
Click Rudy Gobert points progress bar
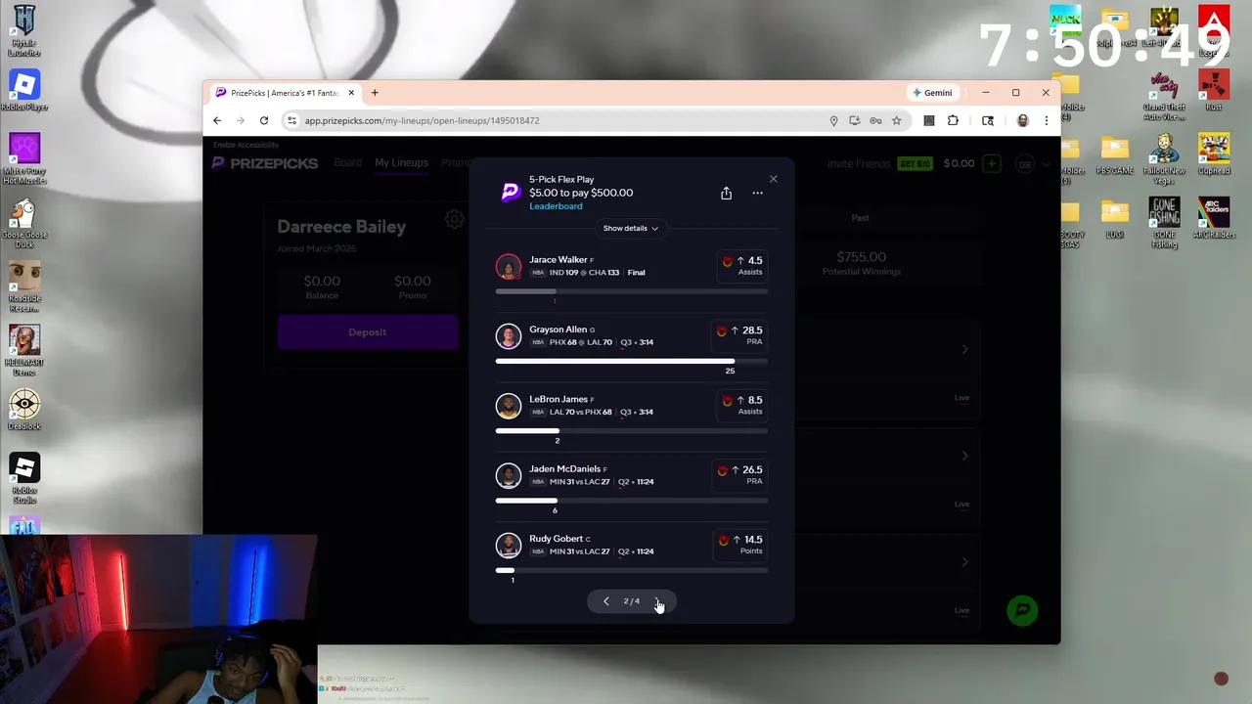(632, 570)
